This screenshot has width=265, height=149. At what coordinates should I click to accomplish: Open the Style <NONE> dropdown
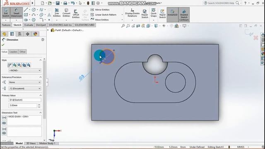click(25, 70)
